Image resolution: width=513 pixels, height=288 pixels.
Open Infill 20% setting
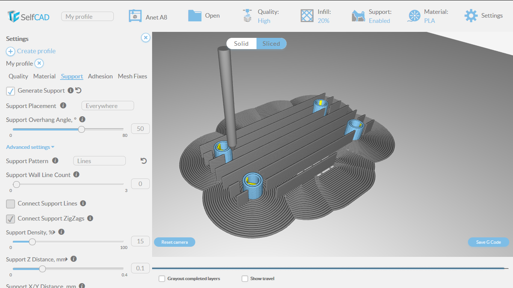323,21
